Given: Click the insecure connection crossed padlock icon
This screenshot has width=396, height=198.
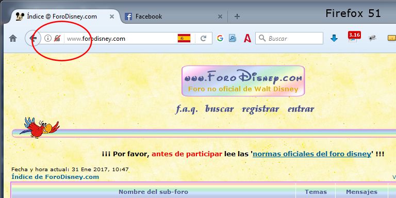Looking at the screenshot, I should pyautogui.click(x=57, y=38).
